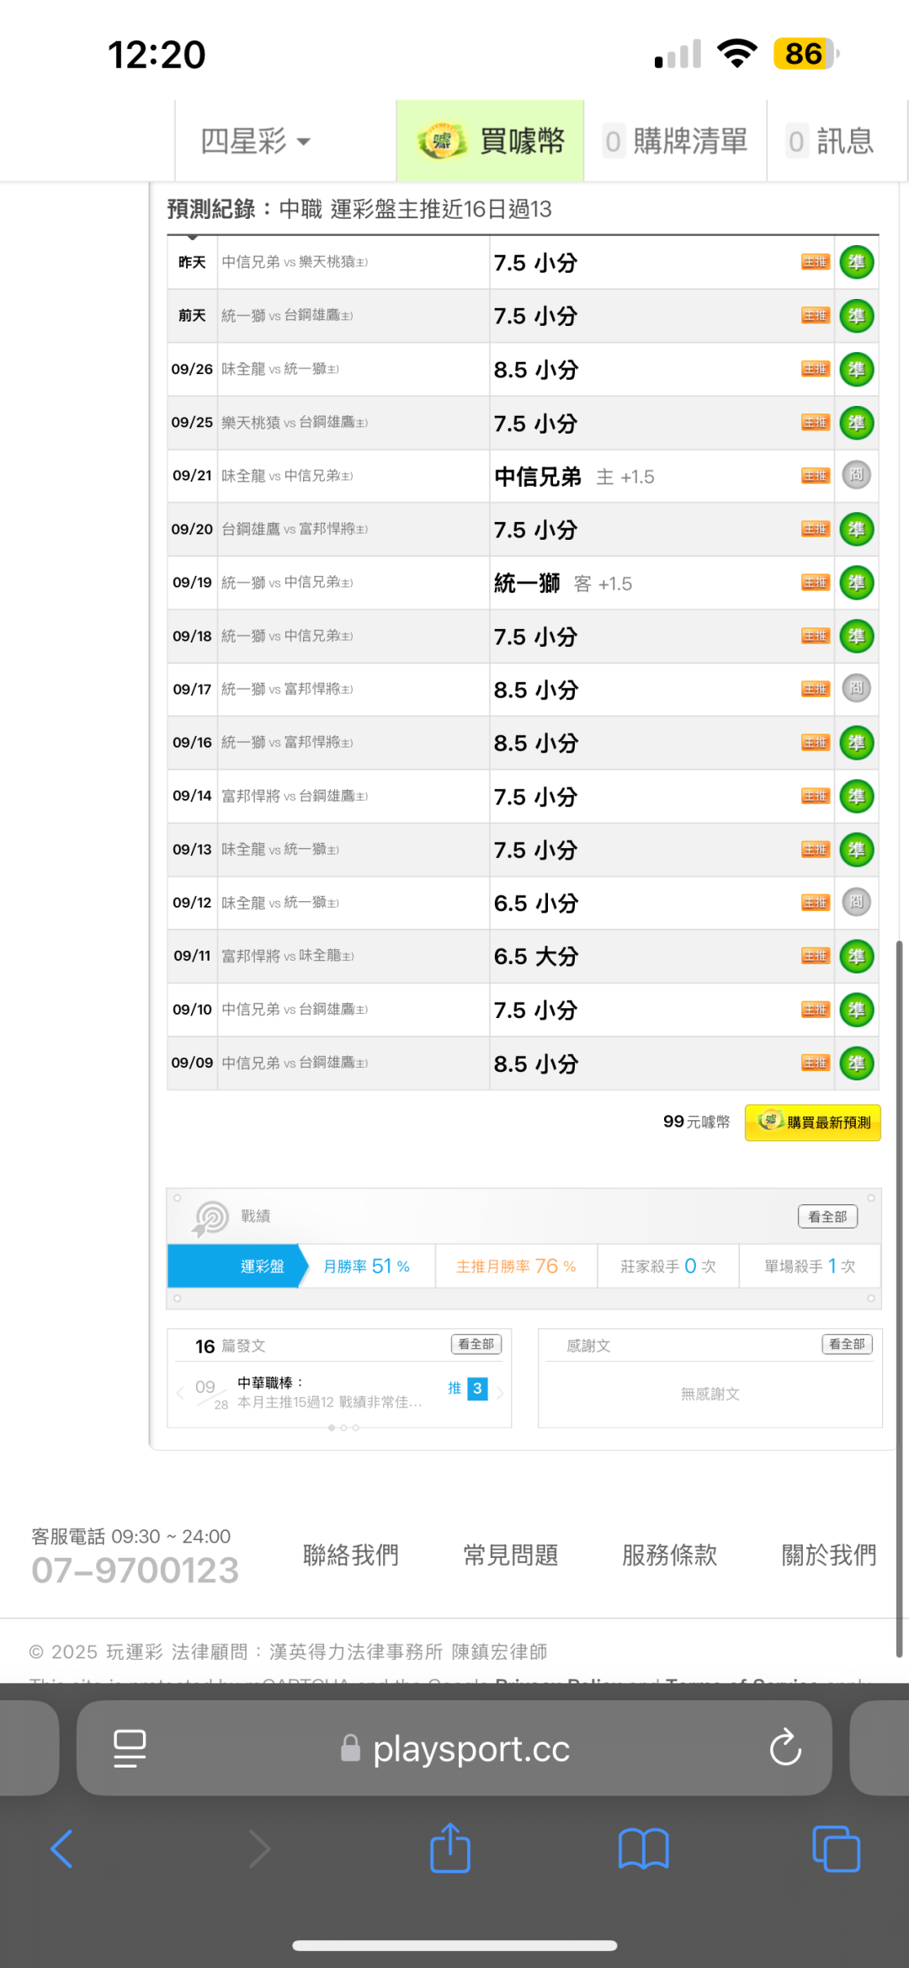The image size is (909, 1968).
Task: Click the green 準 icon in 昨天 row
Action: (x=857, y=262)
